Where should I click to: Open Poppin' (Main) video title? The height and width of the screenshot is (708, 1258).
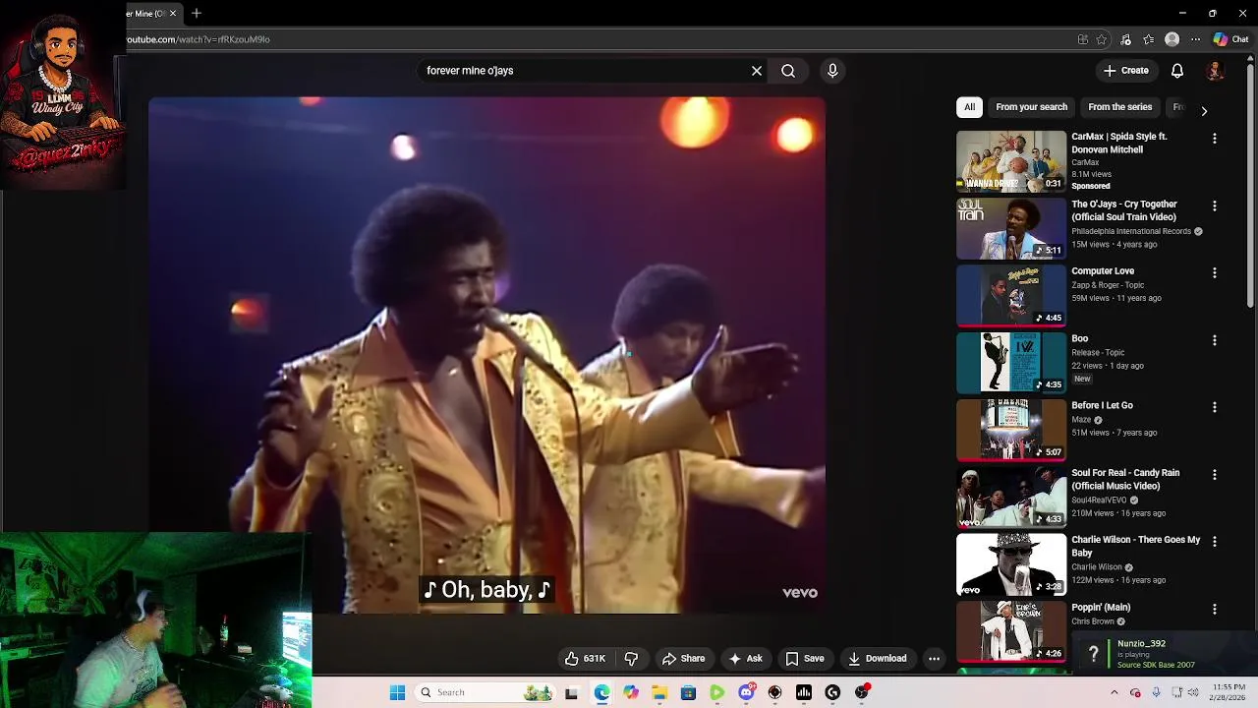(x=1101, y=608)
